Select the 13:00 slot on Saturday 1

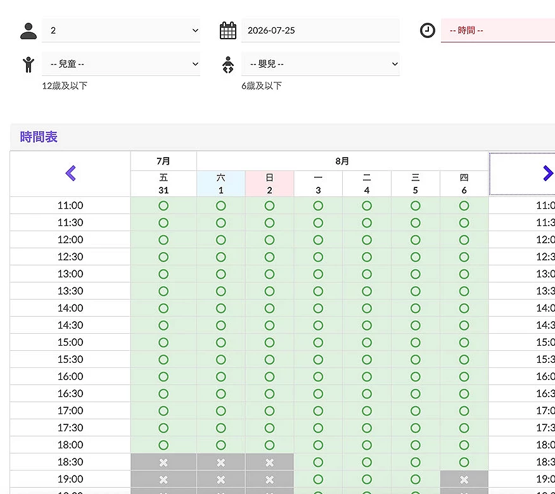pyautogui.click(x=221, y=274)
